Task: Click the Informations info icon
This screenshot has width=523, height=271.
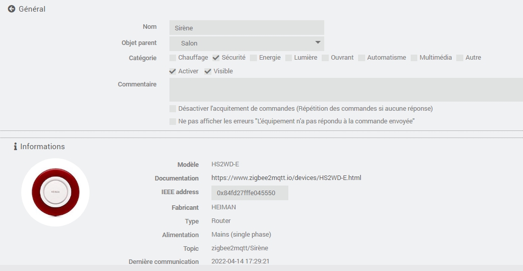Action: [x=15, y=147]
